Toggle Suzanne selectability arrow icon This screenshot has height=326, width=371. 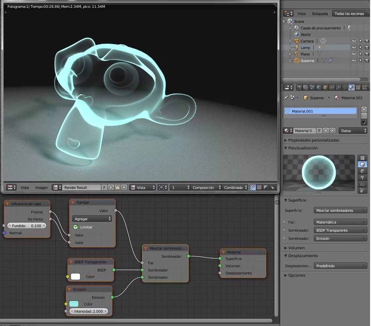(x=360, y=60)
